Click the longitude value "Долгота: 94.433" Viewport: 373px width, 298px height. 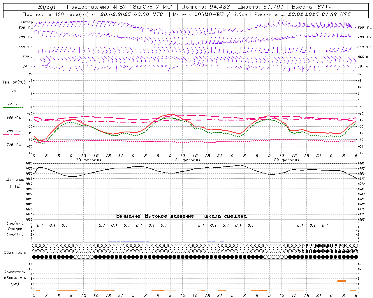tap(206, 7)
